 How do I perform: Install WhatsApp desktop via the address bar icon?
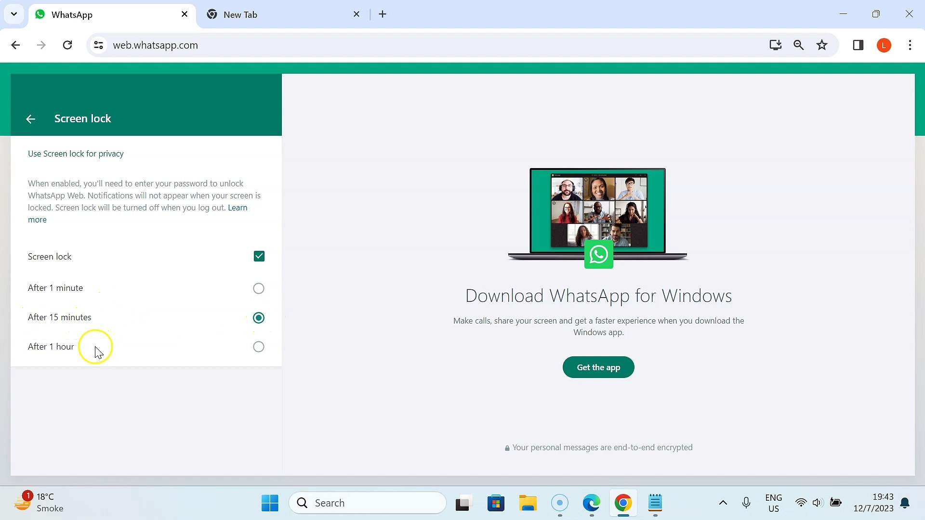tap(775, 45)
